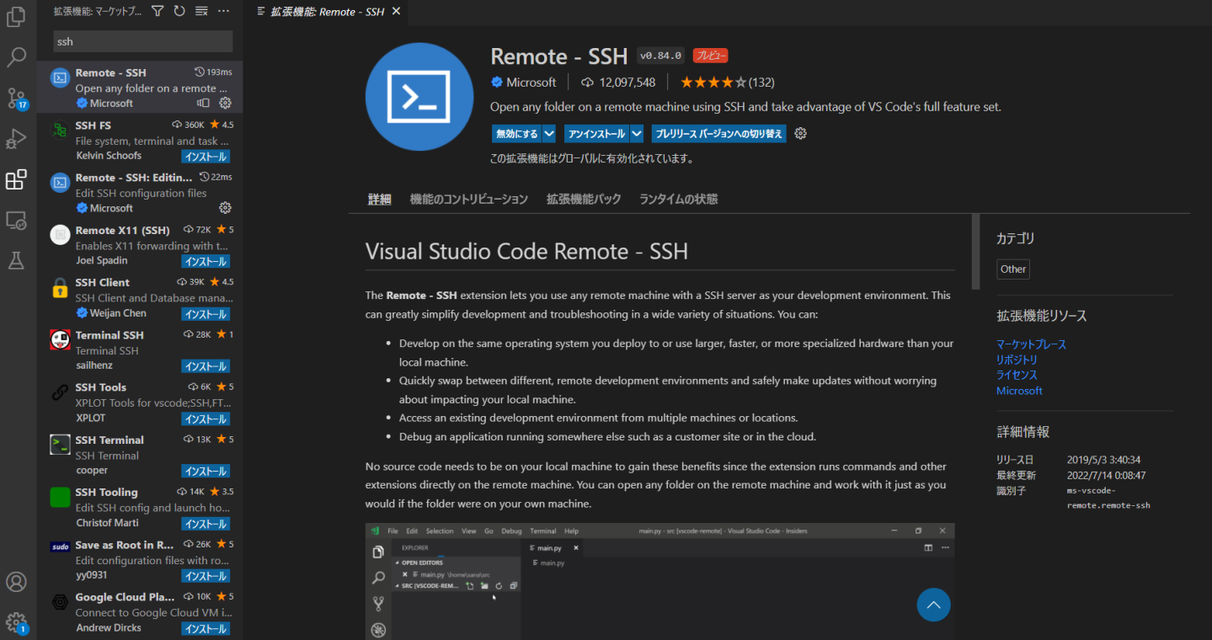Viewport: 1212px width, 640px height.
Task: Click the SSH FS extension icon
Action: point(60,131)
